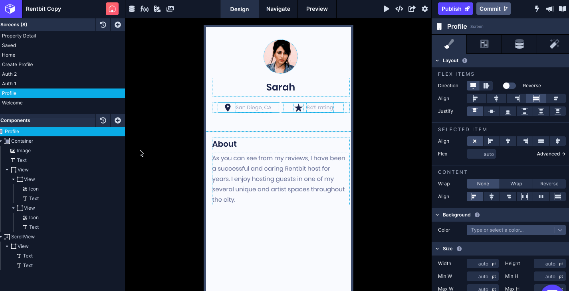569x291 pixels.
Task: Switch to the Design tab
Action: pyautogui.click(x=240, y=9)
